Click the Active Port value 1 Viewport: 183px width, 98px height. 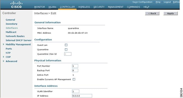point(73,75)
